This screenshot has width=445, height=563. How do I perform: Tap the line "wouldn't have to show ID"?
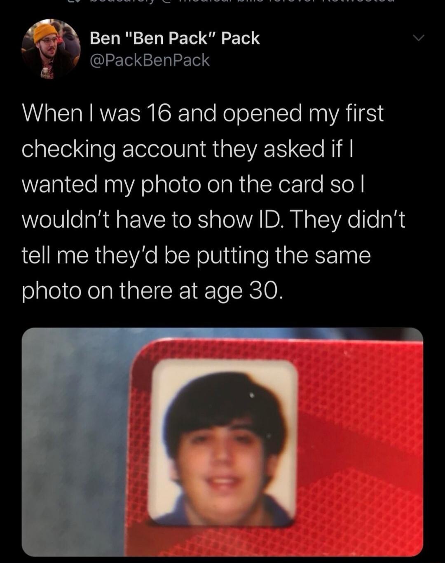pos(152,220)
